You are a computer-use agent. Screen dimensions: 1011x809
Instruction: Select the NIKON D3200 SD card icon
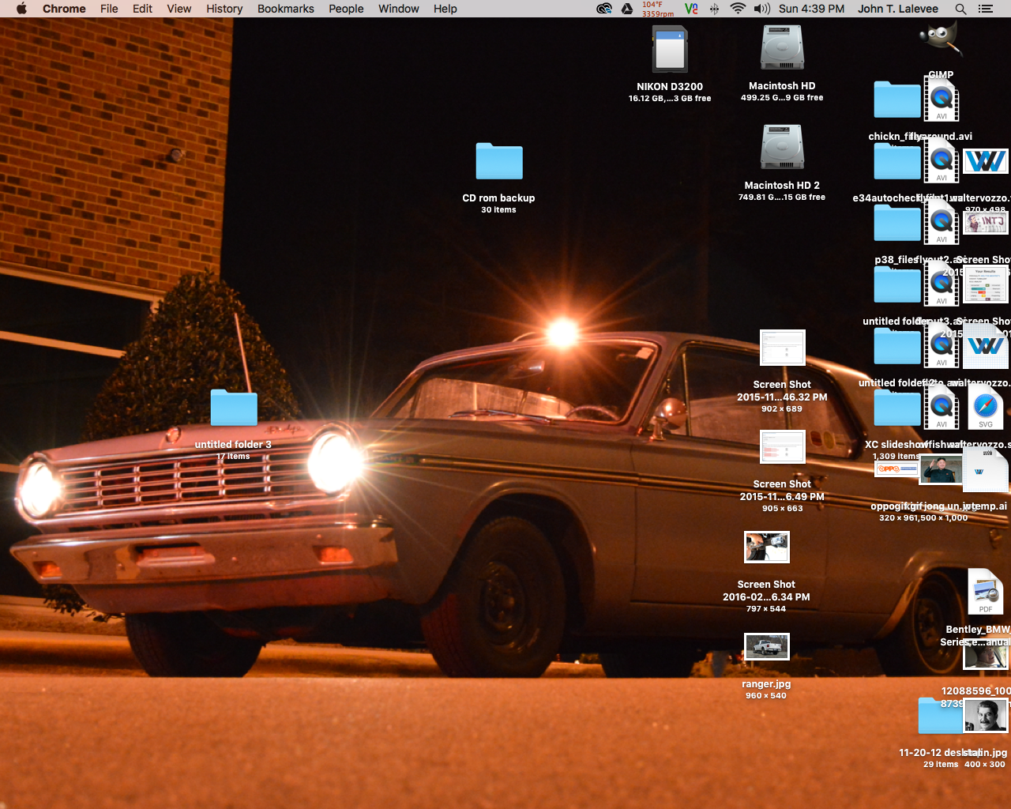coord(670,49)
